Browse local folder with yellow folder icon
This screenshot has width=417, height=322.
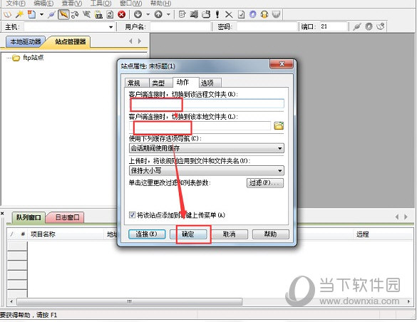[x=279, y=125]
